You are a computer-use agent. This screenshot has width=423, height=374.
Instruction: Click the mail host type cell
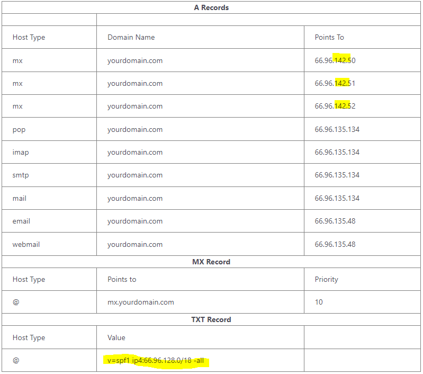pos(20,198)
